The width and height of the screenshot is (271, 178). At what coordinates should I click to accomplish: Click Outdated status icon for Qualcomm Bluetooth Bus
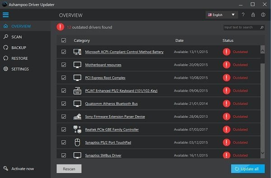pos(226,104)
